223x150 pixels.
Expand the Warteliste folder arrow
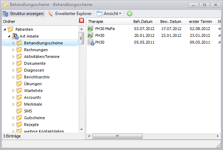point(13,91)
